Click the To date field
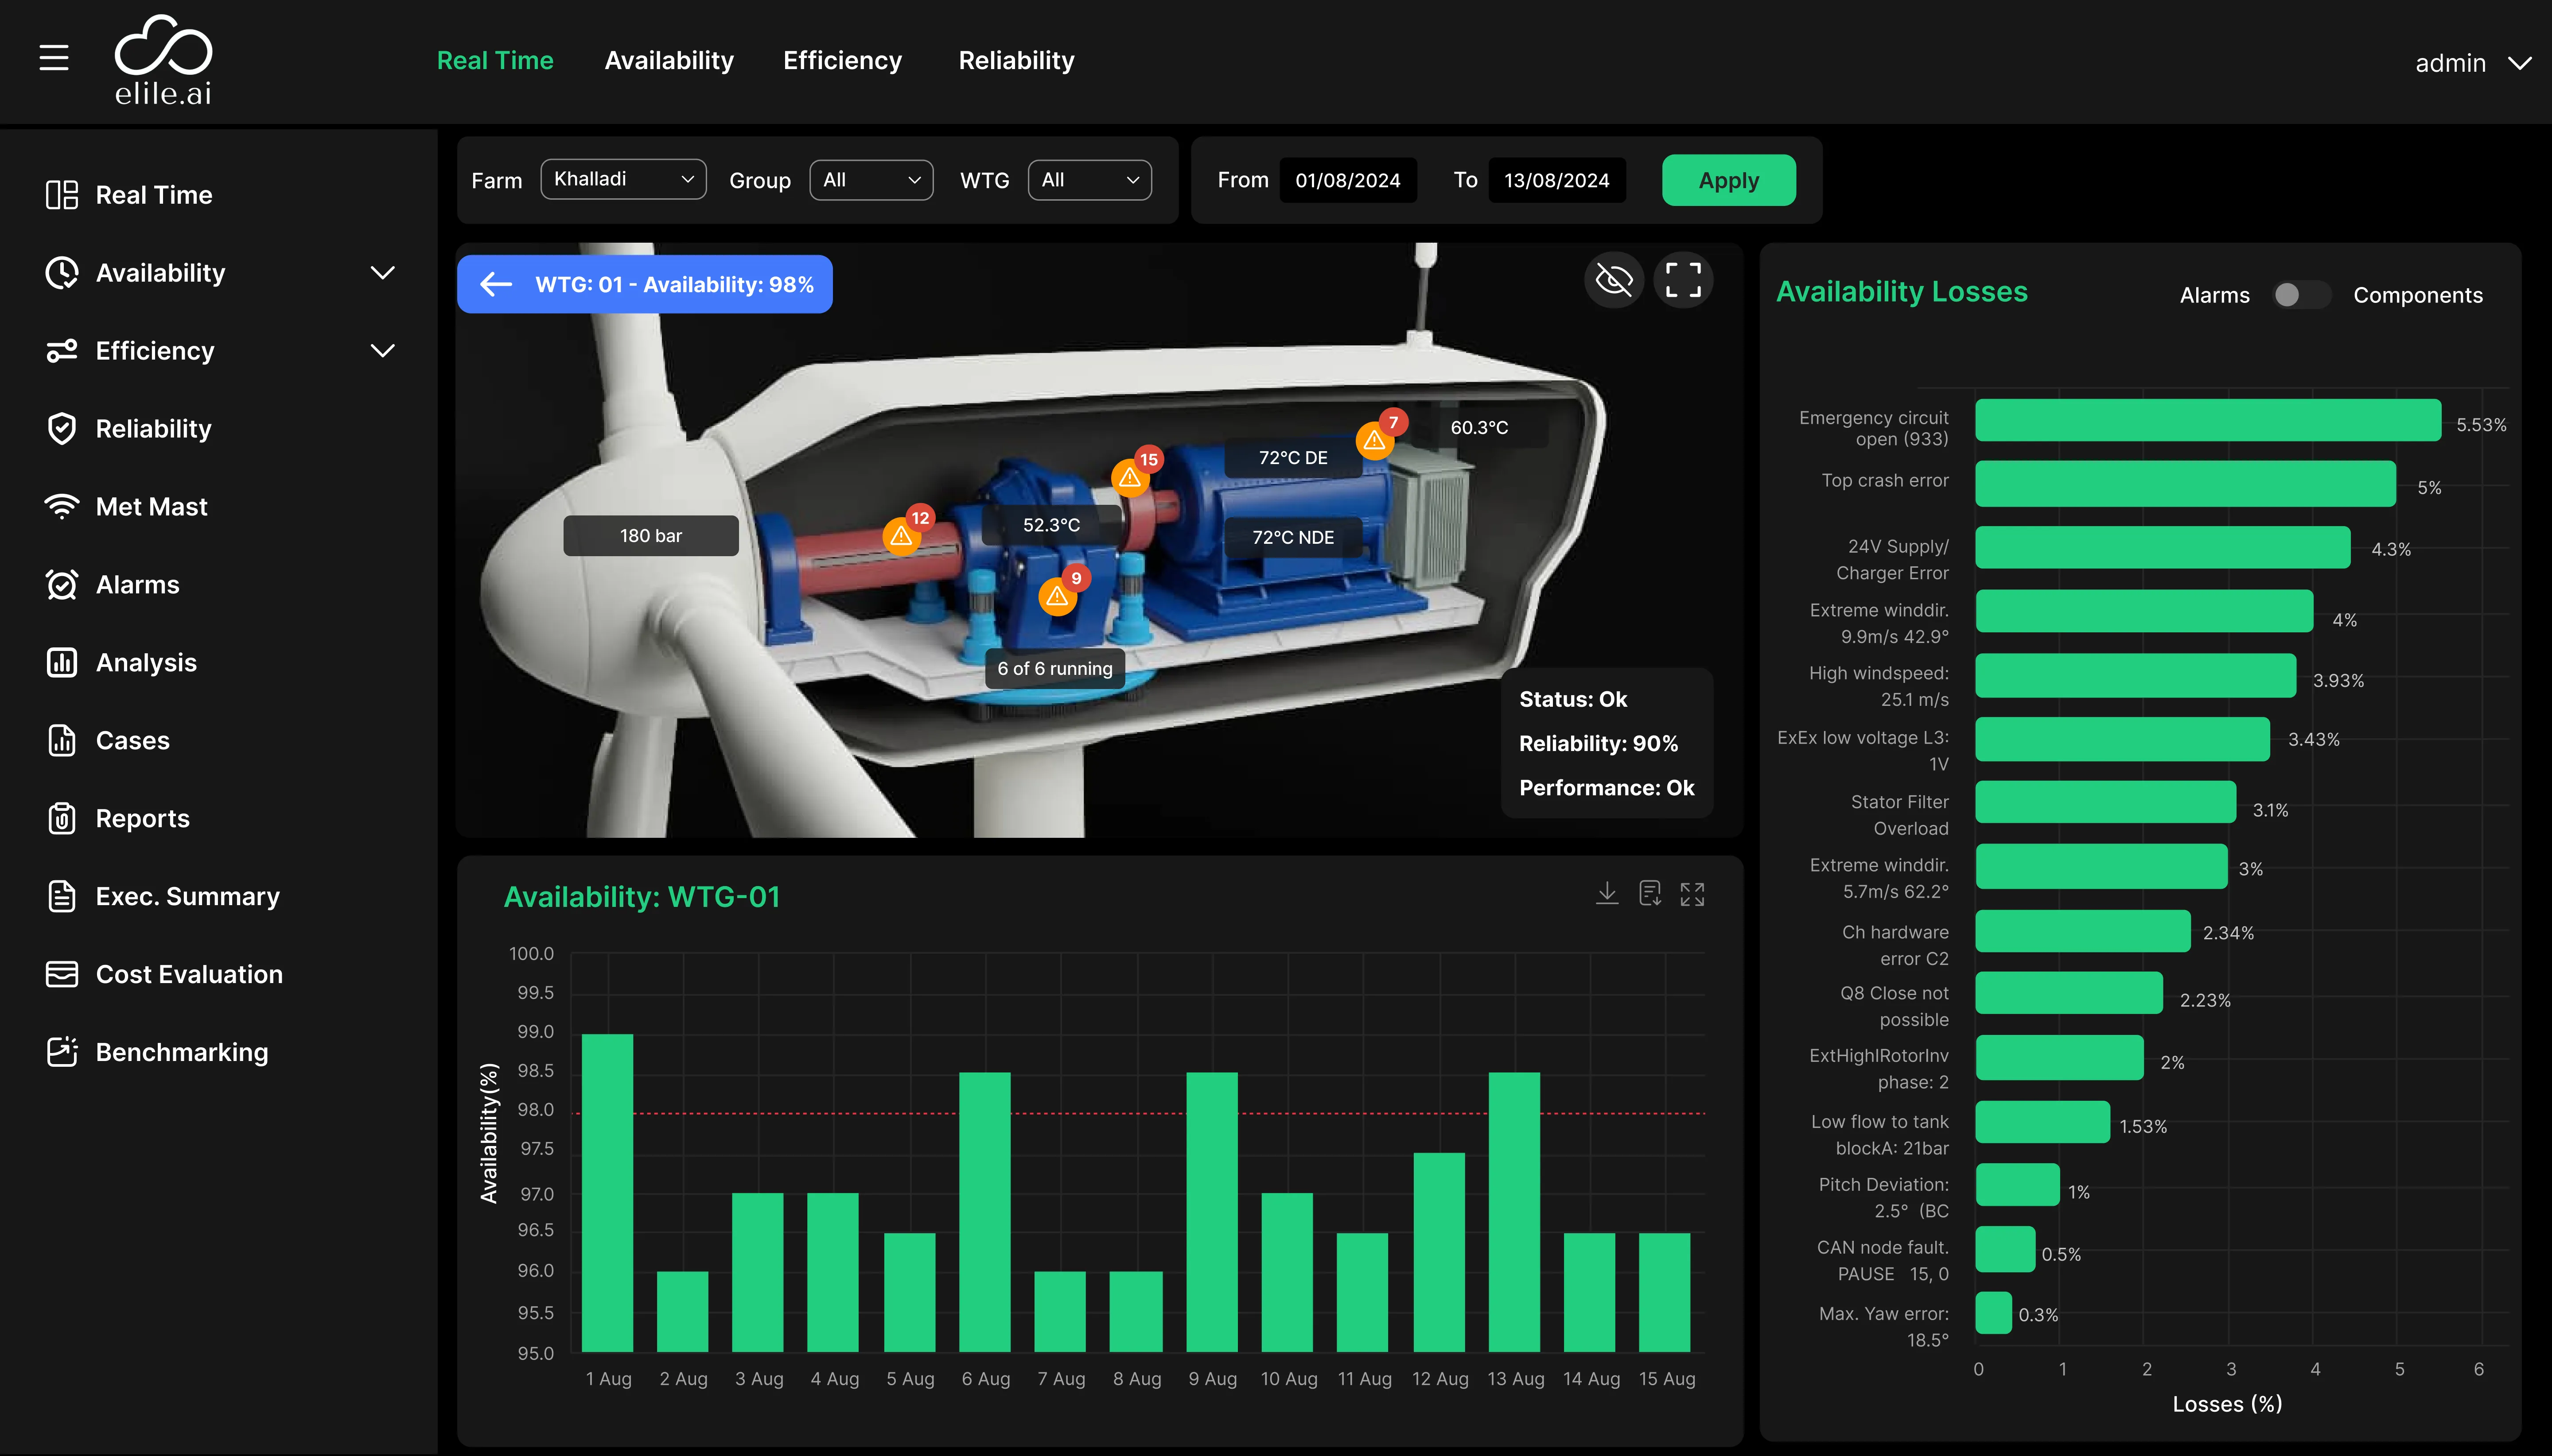 (x=1556, y=180)
